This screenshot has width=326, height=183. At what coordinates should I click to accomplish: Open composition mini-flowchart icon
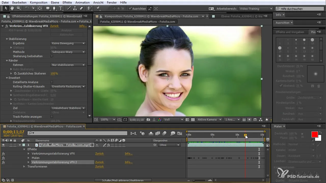(133, 133)
